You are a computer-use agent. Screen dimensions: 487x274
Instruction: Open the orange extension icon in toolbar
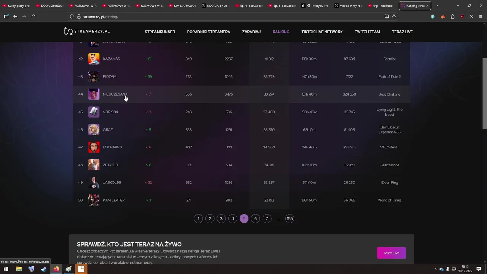442,17
